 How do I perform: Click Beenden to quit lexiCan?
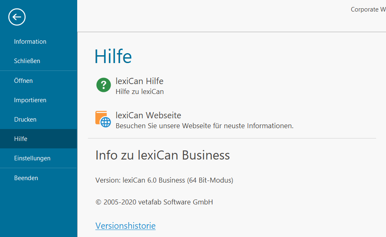(38, 178)
